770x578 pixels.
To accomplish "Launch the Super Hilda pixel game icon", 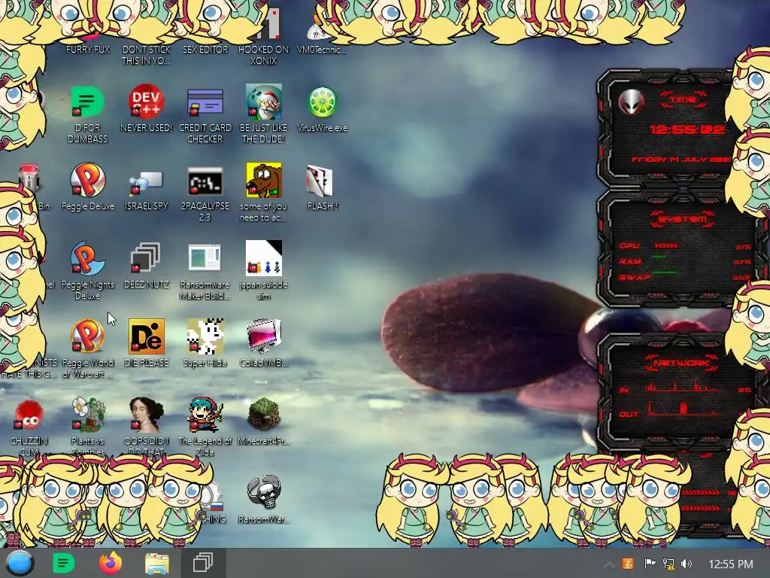I will 205,336.
